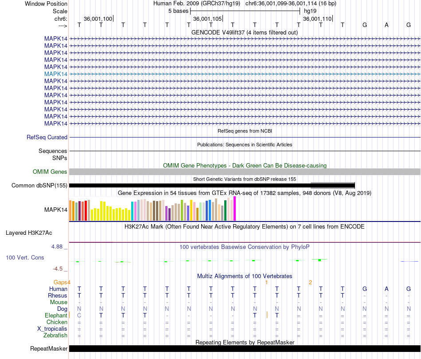Click the chr6: ruler label

point(61,19)
